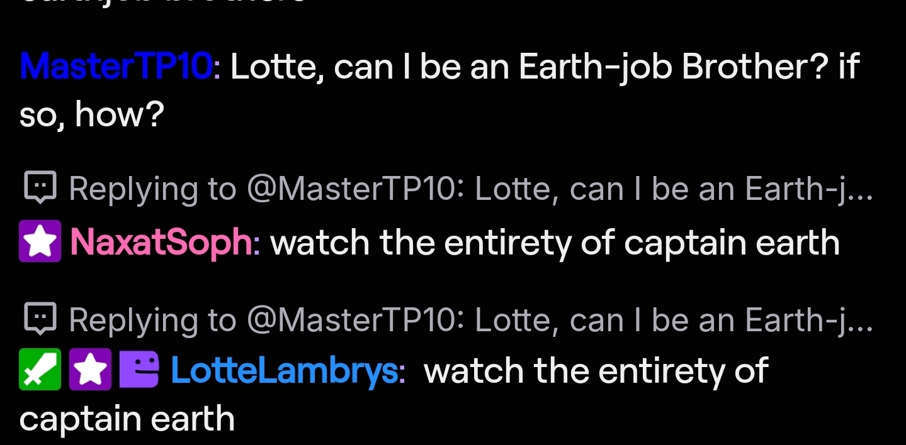This screenshot has width=906, height=445.
Task: Click the reply thread icon above NaxatSoph's message
Action: point(40,187)
